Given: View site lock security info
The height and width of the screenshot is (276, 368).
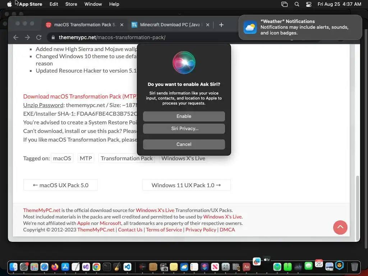Looking at the screenshot, I should [53, 37].
